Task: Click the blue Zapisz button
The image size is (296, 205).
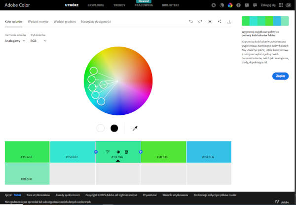Action: [x=280, y=76]
